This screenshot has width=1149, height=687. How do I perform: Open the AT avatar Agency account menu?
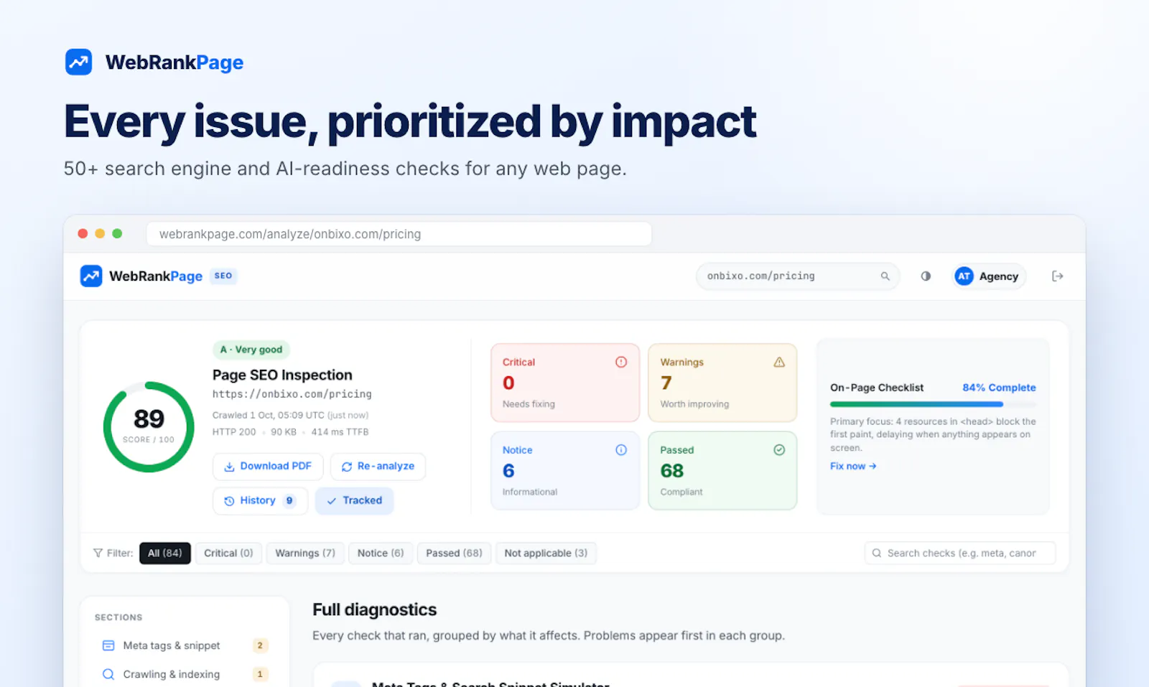click(989, 276)
